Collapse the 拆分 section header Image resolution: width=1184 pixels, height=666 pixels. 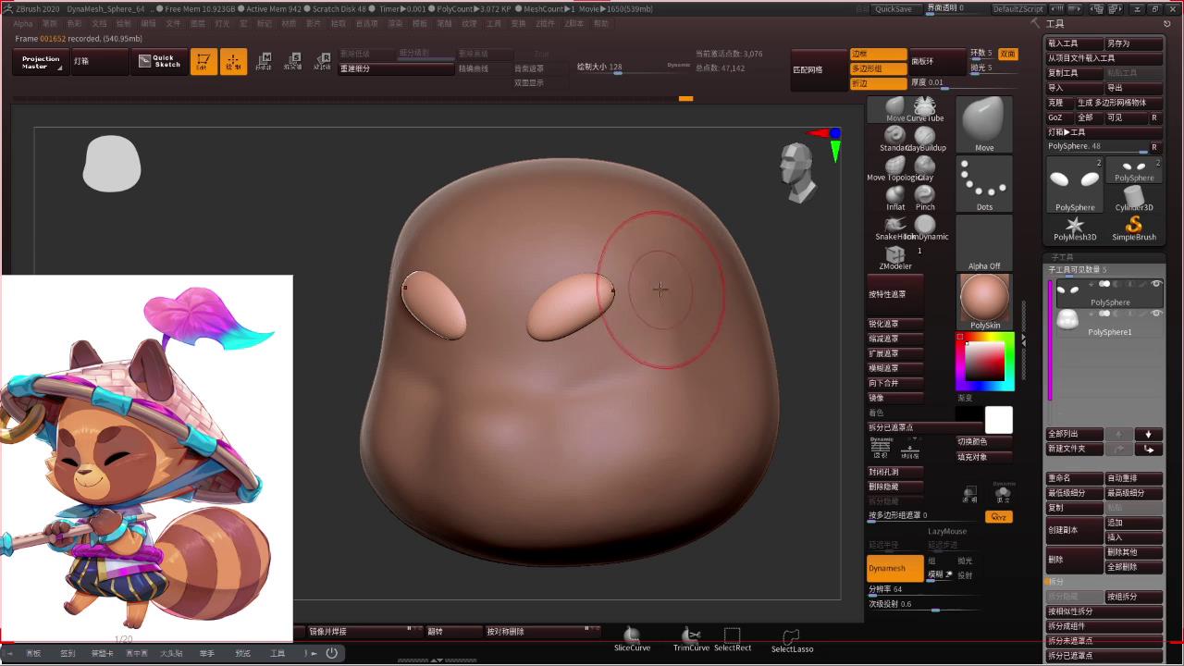(1056, 582)
